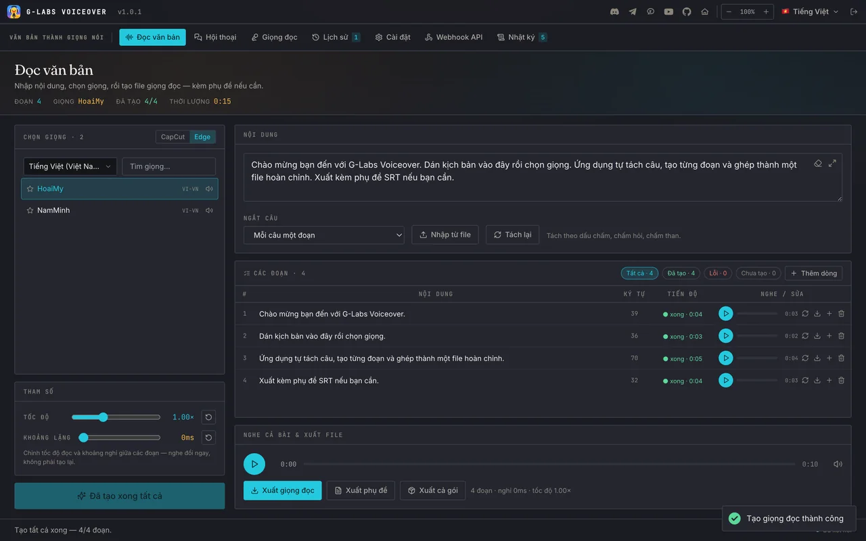The image size is (866, 541).
Task: Insert a row after the 'Ứng dụng tự tách câu' segment
Action: click(829, 358)
